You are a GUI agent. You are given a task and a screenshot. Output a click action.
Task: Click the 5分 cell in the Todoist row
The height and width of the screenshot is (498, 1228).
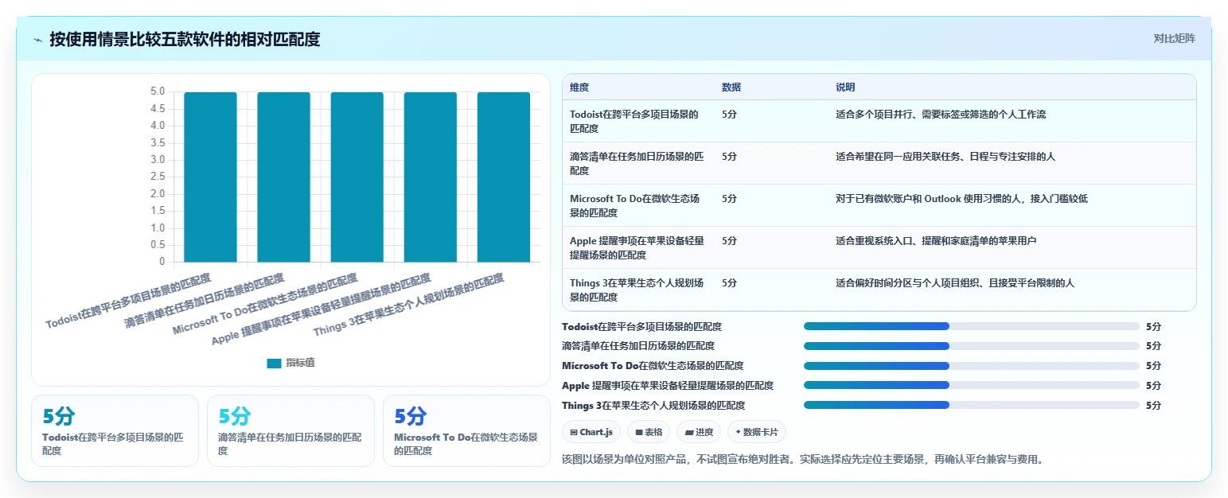coord(729,115)
